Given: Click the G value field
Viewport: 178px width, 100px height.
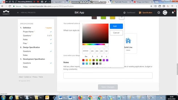Looking at the screenshot, I should (97, 51).
